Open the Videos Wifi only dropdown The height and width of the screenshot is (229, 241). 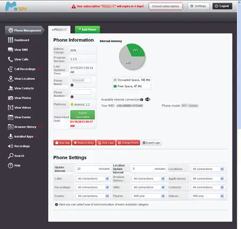(x=208, y=196)
